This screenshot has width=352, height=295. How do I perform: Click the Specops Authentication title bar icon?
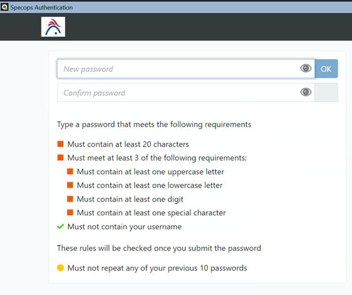coord(4,7)
